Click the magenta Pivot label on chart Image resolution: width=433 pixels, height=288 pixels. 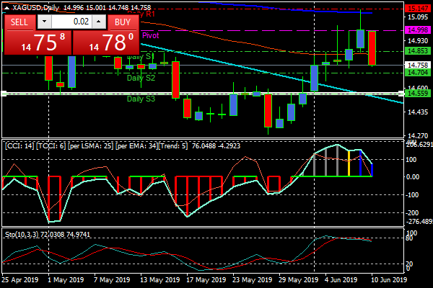pos(150,35)
